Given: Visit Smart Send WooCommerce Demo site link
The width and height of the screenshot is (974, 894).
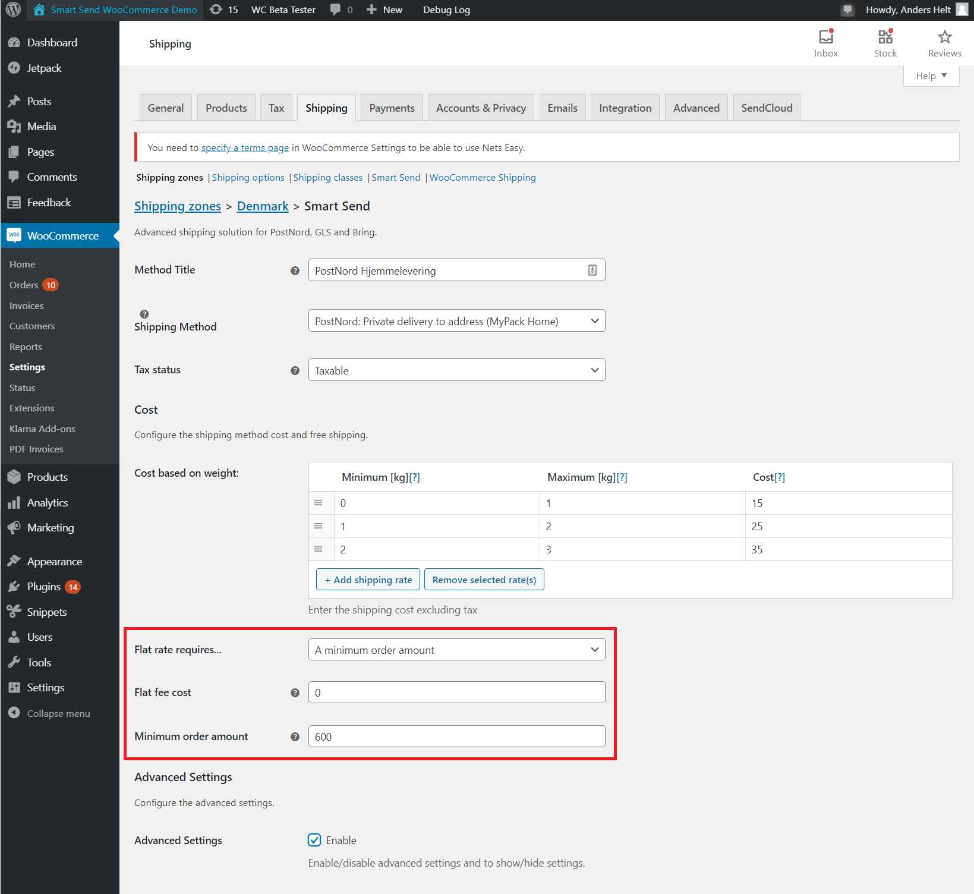Looking at the screenshot, I should point(115,10).
